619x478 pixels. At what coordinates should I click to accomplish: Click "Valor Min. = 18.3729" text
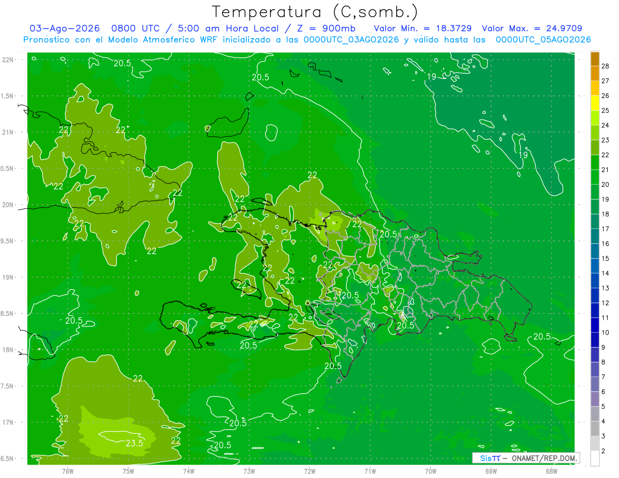(x=423, y=28)
